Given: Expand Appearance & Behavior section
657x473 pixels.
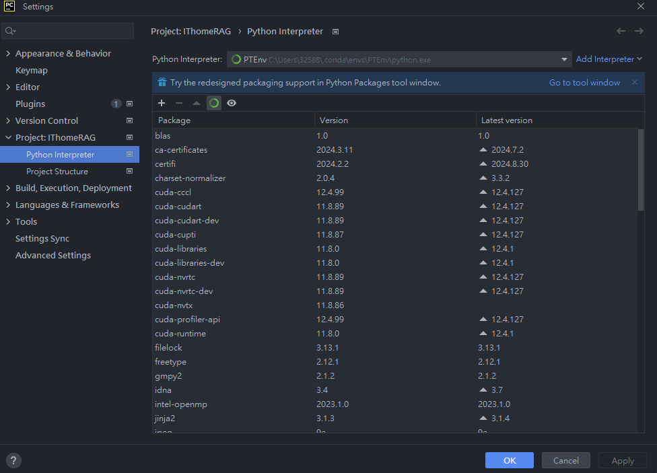Looking at the screenshot, I should click(8, 53).
